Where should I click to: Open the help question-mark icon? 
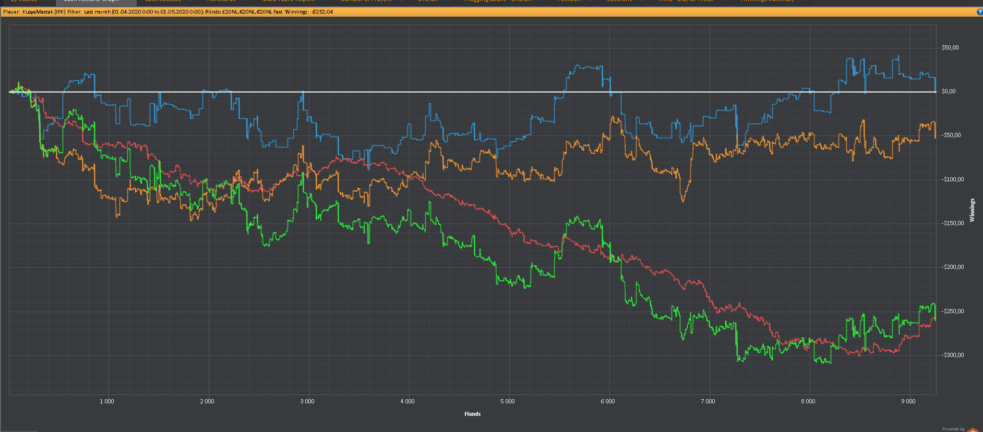pyautogui.click(x=979, y=12)
